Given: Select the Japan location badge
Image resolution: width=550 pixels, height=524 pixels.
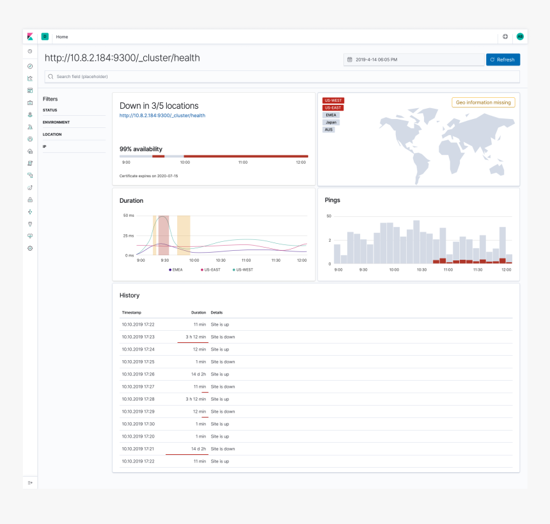Looking at the screenshot, I should pos(331,122).
